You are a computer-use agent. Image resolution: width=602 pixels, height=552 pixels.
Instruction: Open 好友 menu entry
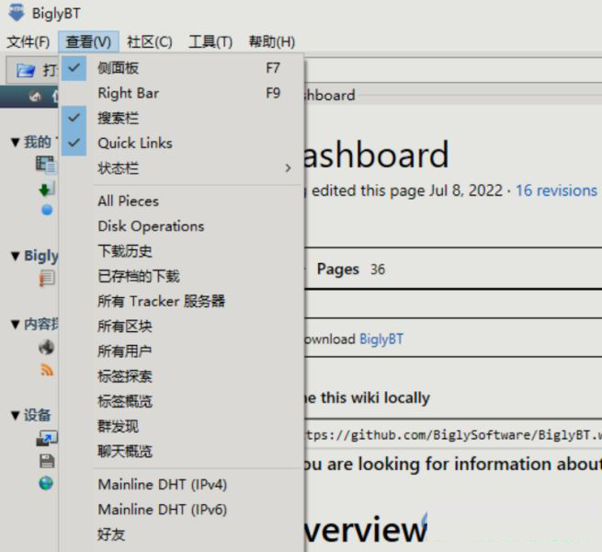[181, 535]
